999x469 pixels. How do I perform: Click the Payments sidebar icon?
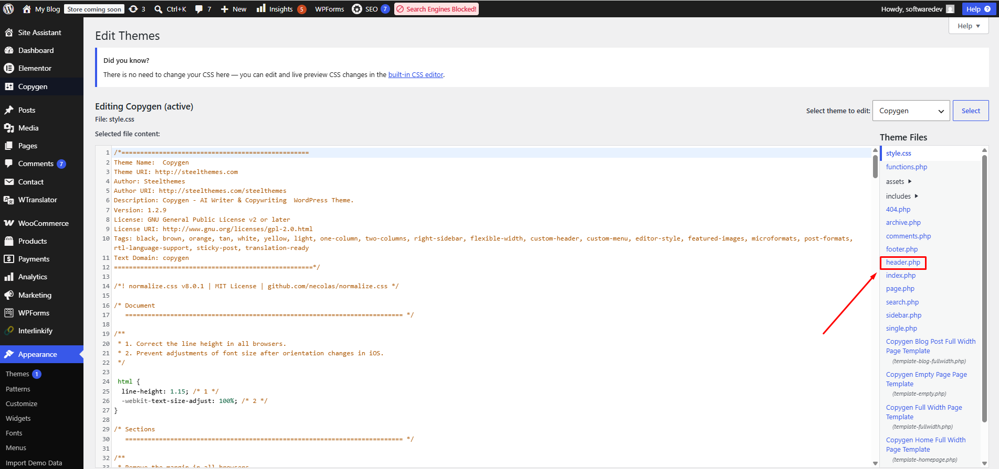9,259
